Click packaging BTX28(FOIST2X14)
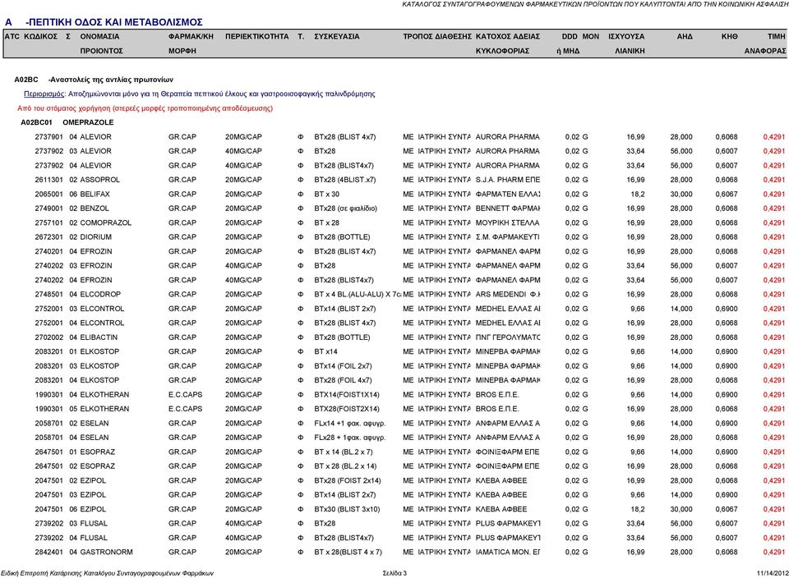Viewport: 789px width, 578px height. pyautogui.click(x=347, y=409)
